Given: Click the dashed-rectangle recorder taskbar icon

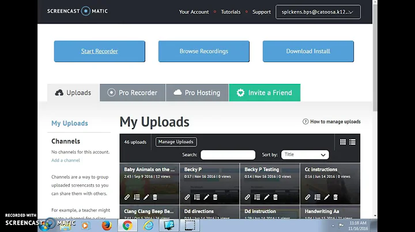Looking at the screenshot, I should (190, 226).
